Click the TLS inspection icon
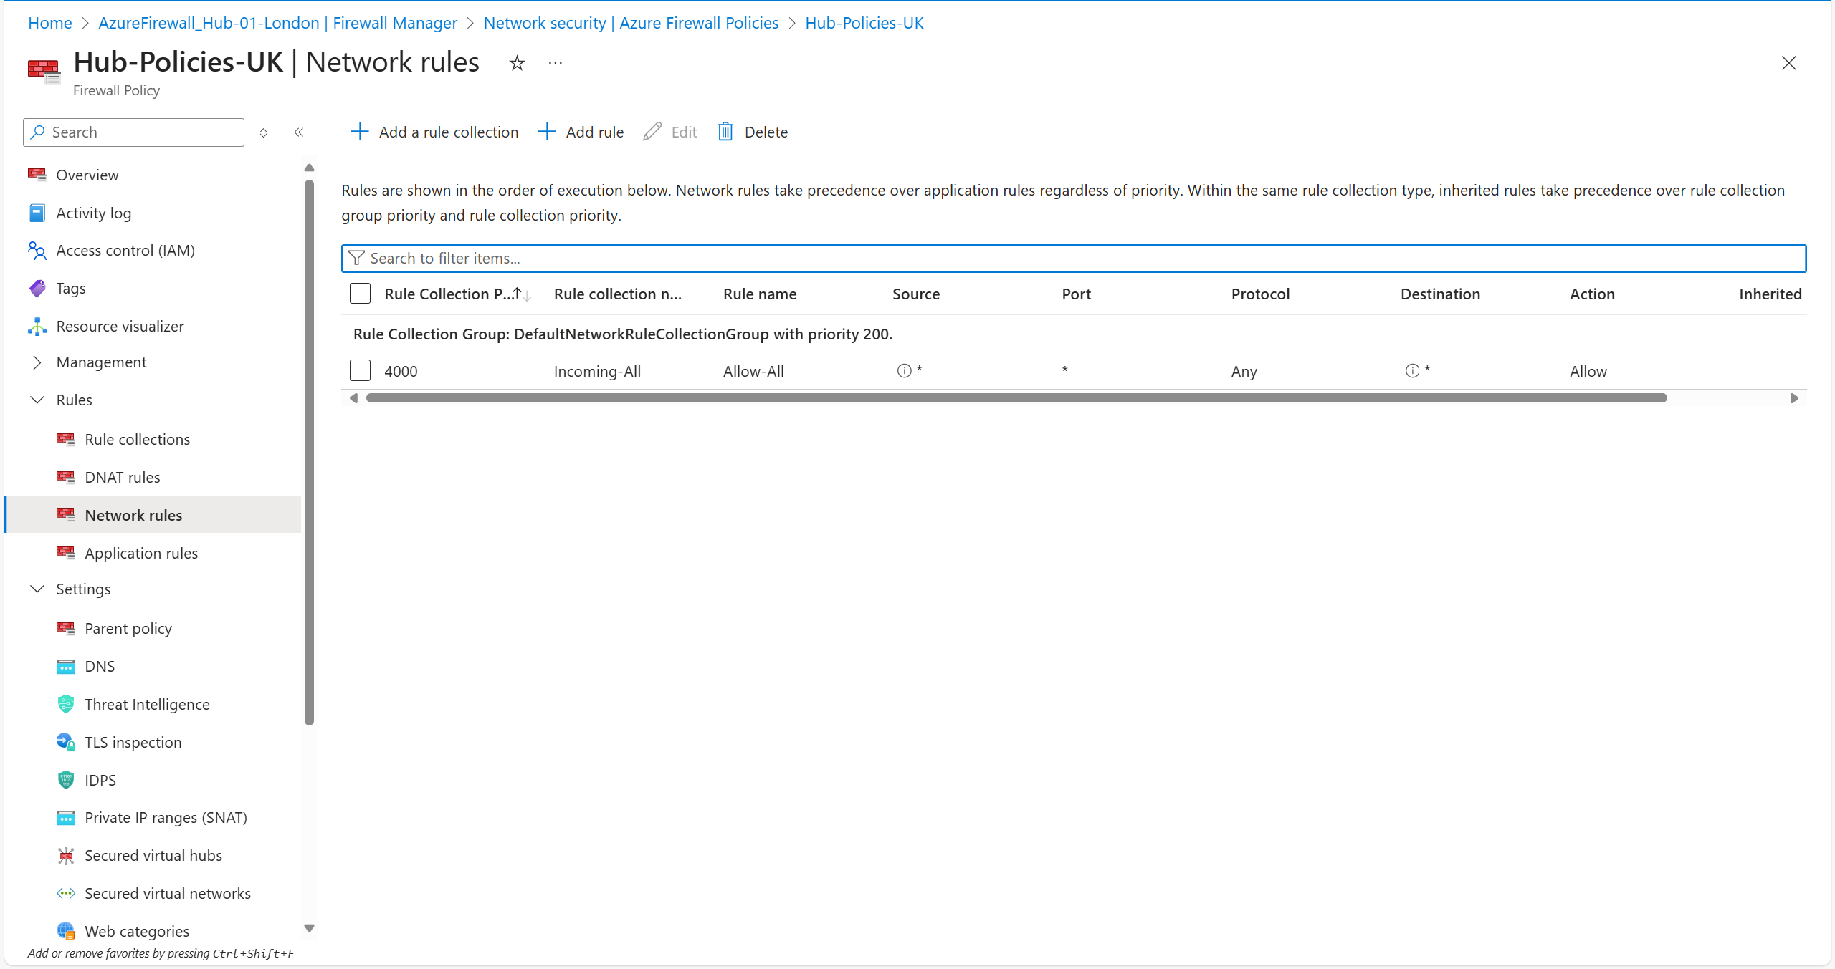Image resolution: width=1835 pixels, height=969 pixels. pyautogui.click(x=66, y=742)
